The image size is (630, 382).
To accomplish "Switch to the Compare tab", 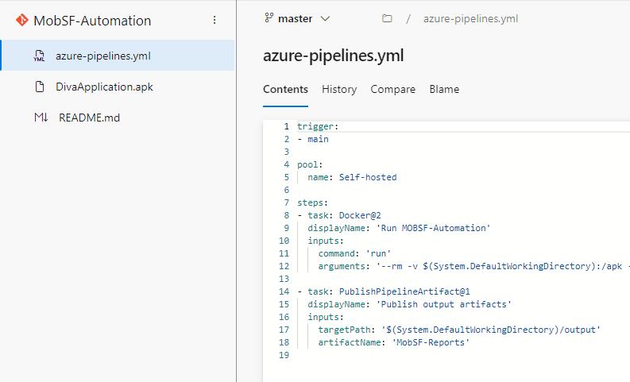I will 392,89.
